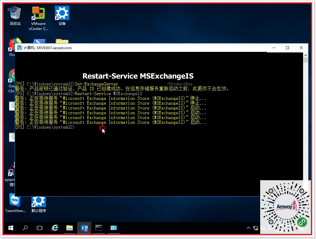Select the Firefox desktop shortcut
The height and width of the screenshot is (239, 316).
12,47
